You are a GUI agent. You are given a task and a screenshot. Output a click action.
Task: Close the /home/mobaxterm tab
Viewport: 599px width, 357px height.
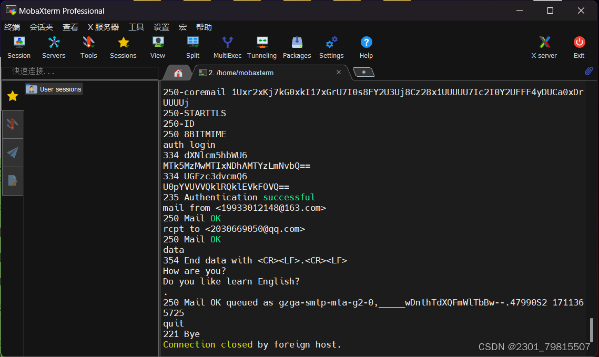pos(339,72)
